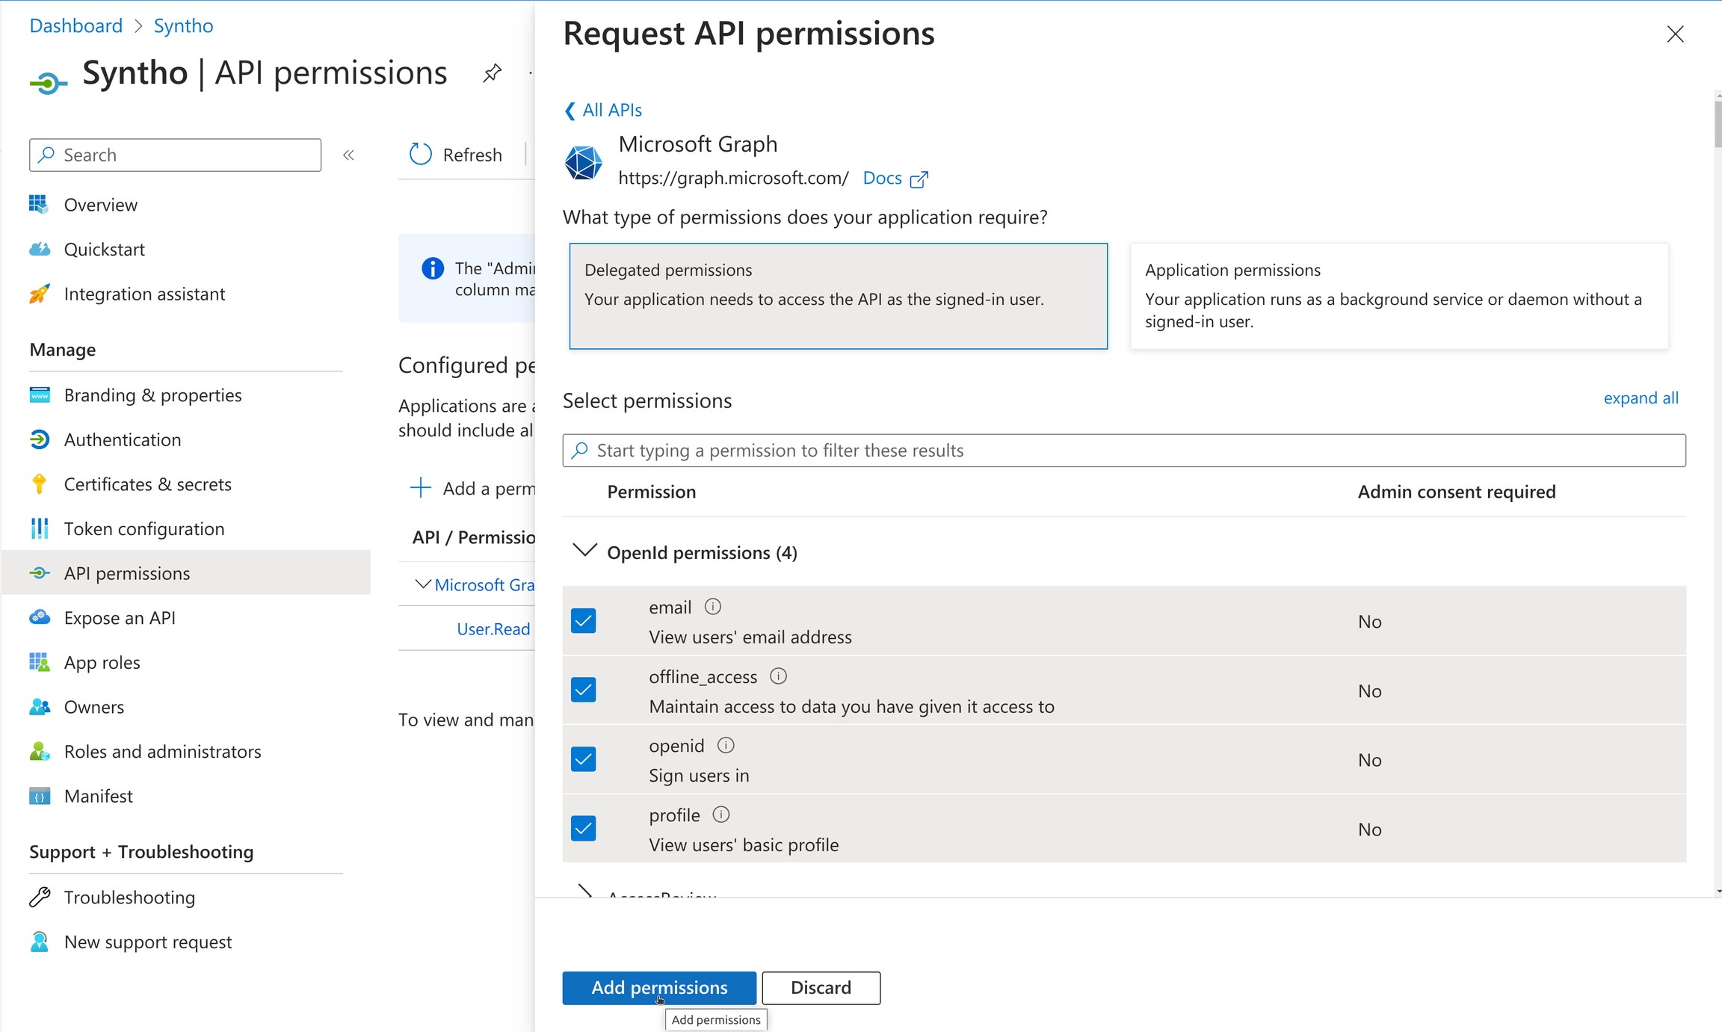Image resolution: width=1722 pixels, height=1032 pixels.
Task: Focus the permission filter search box
Action: [x=1124, y=451]
